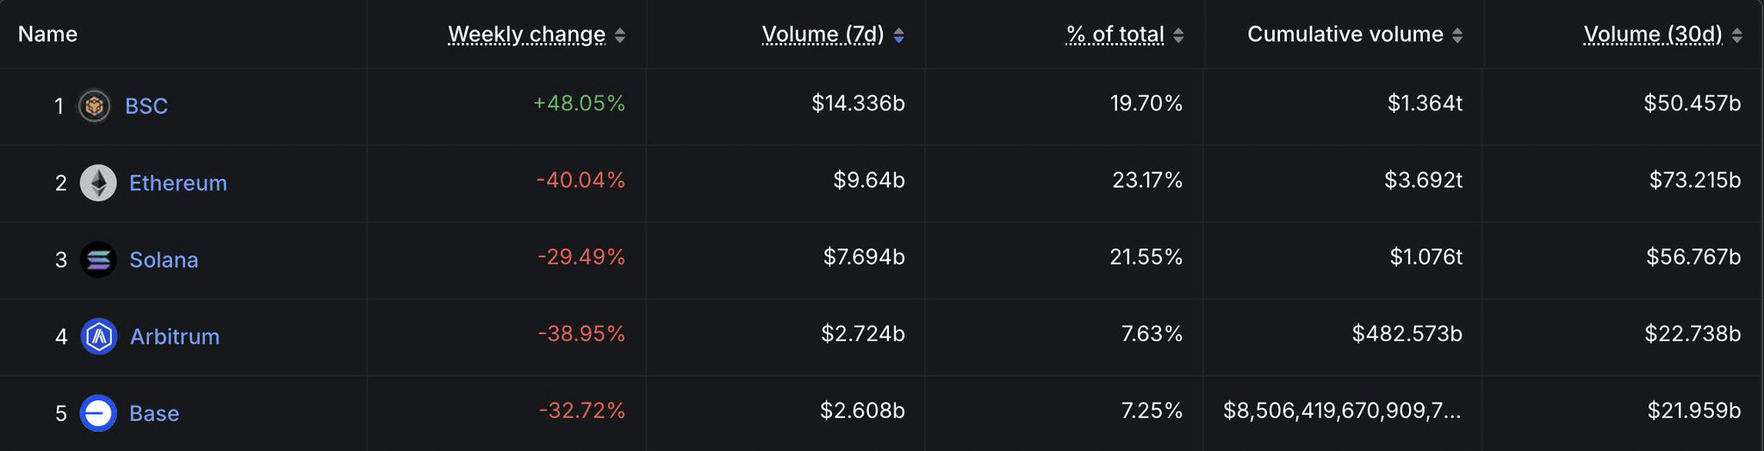Open the Solana chain link
Screen dimensions: 1764x451
(x=164, y=259)
